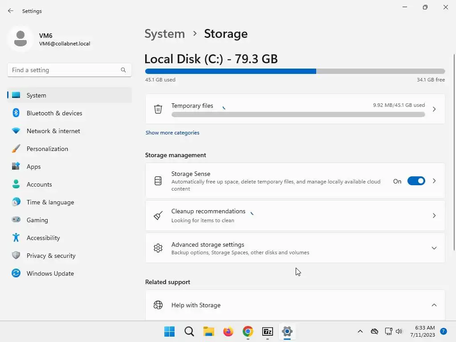The width and height of the screenshot is (456, 342).
Task: Expand Advanced storage settings chevron
Action: (x=434, y=248)
